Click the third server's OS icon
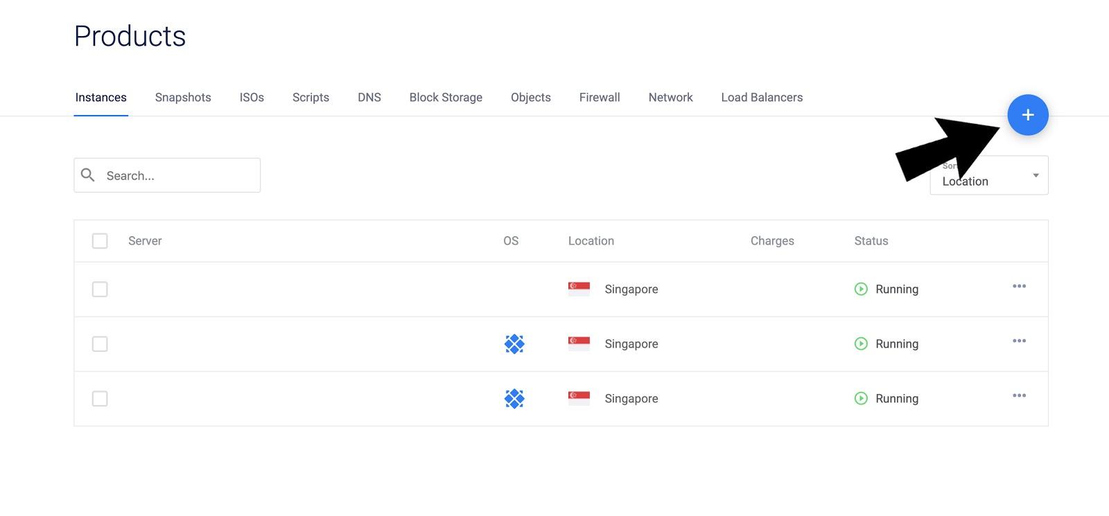1109x516 pixels. click(x=514, y=398)
